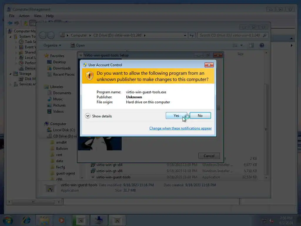Screen dimensions: 301x226
Task: Click Libraries icon in navigation pane
Action: tap(46, 87)
